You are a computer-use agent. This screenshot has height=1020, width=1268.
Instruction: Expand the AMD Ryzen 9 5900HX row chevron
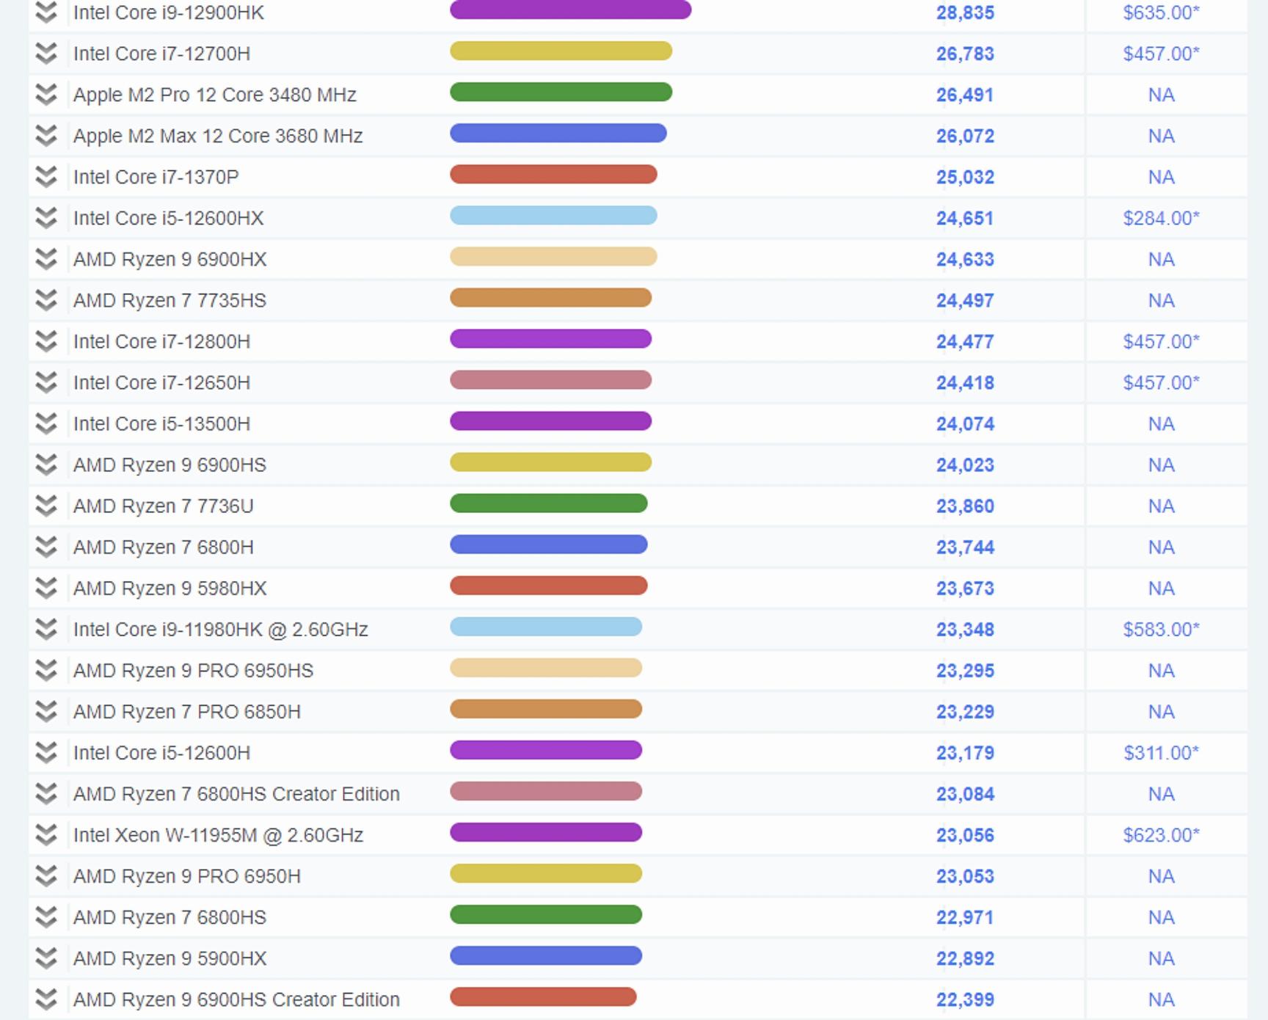pos(46,958)
